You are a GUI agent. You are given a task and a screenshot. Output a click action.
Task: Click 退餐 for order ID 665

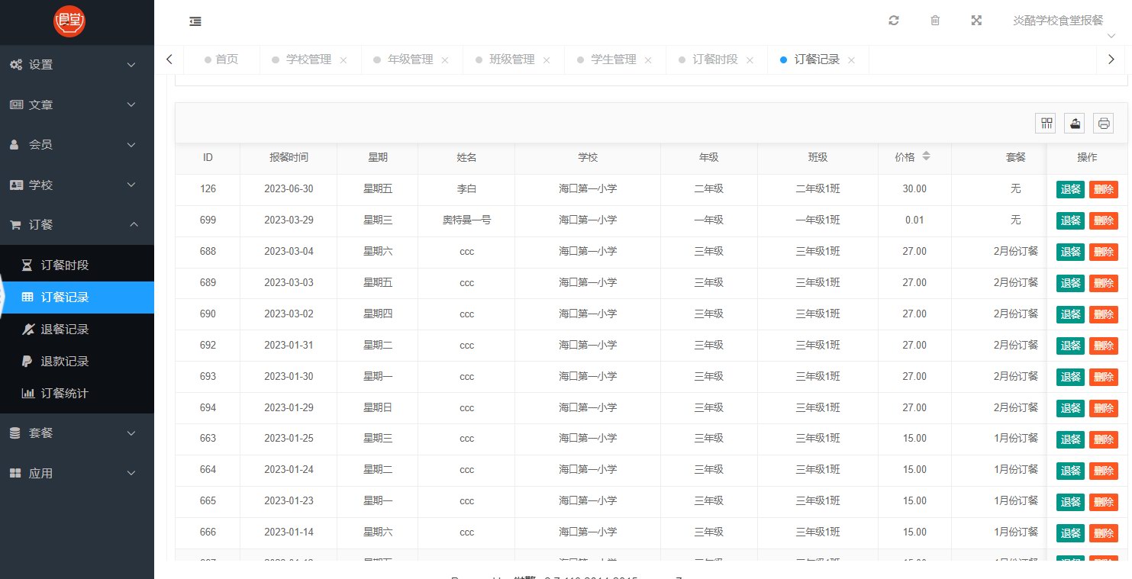point(1070,502)
